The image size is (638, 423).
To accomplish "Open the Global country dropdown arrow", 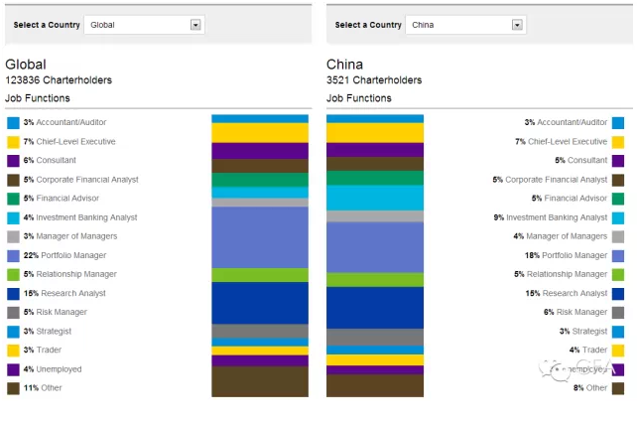I will tap(195, 25).
